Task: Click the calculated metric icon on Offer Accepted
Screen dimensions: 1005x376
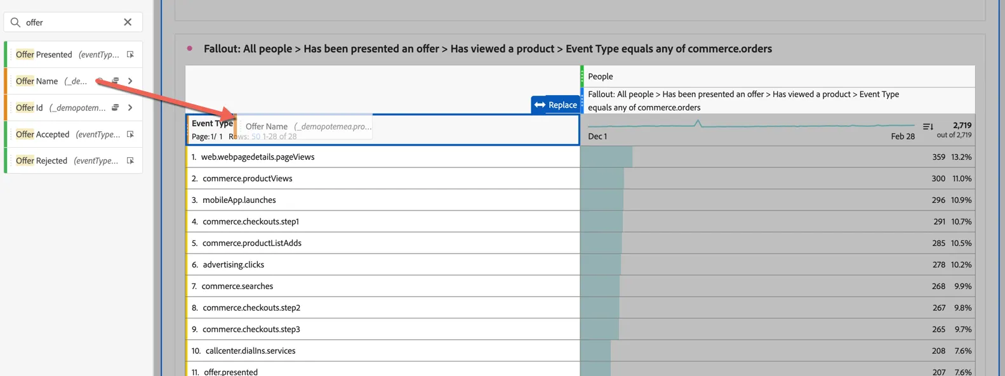Action: 130,134
